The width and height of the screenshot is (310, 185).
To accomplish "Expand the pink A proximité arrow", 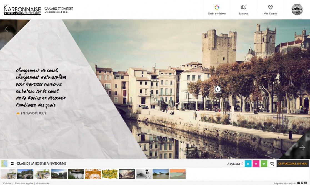I will [256, 164].
